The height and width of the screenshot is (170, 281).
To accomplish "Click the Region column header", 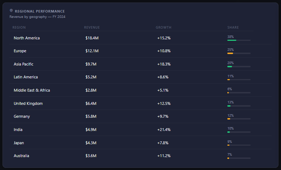I will pos(19,28).
